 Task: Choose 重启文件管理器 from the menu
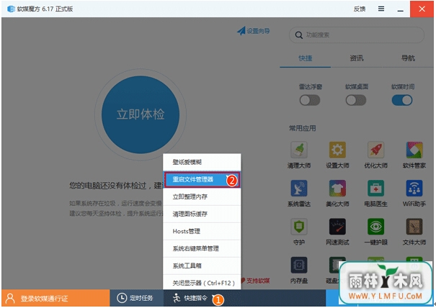(202, 179)
